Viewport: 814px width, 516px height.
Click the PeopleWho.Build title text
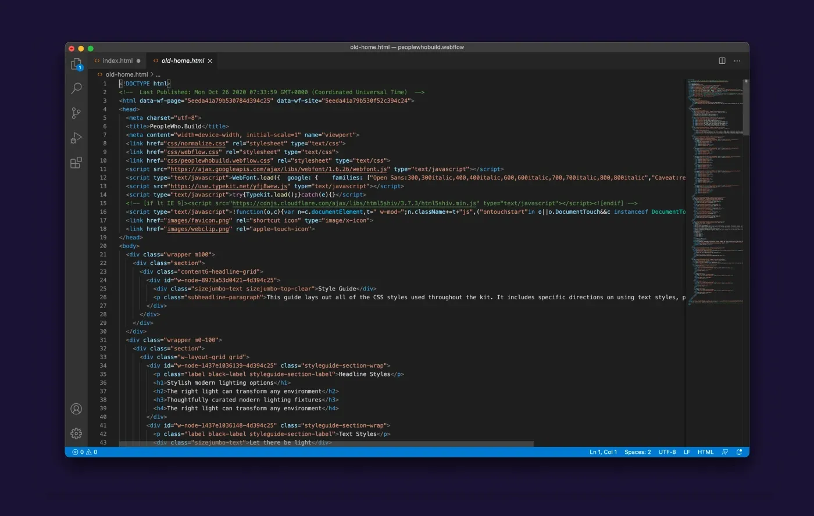point(176,127)
